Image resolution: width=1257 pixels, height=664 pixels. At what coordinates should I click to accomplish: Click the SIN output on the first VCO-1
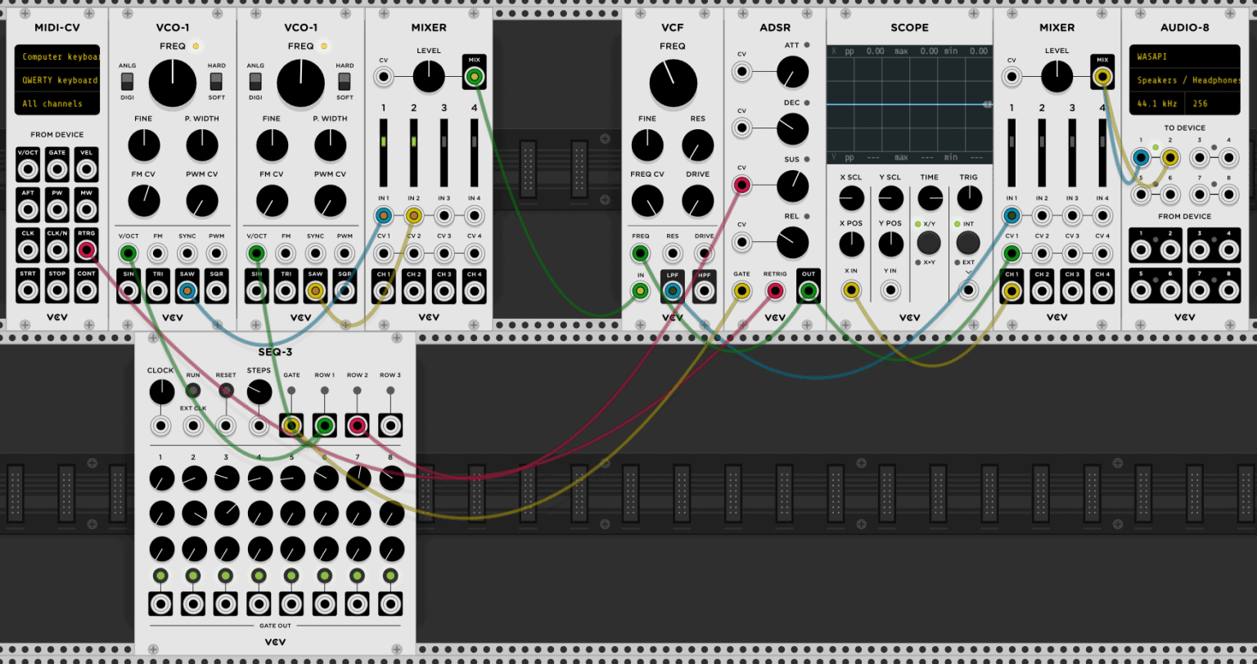128,288
